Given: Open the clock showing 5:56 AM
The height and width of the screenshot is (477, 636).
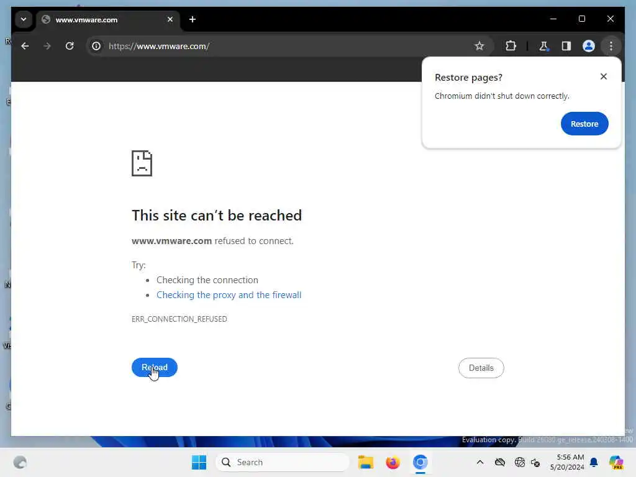Looking at the screenshot, I should 567,462.
